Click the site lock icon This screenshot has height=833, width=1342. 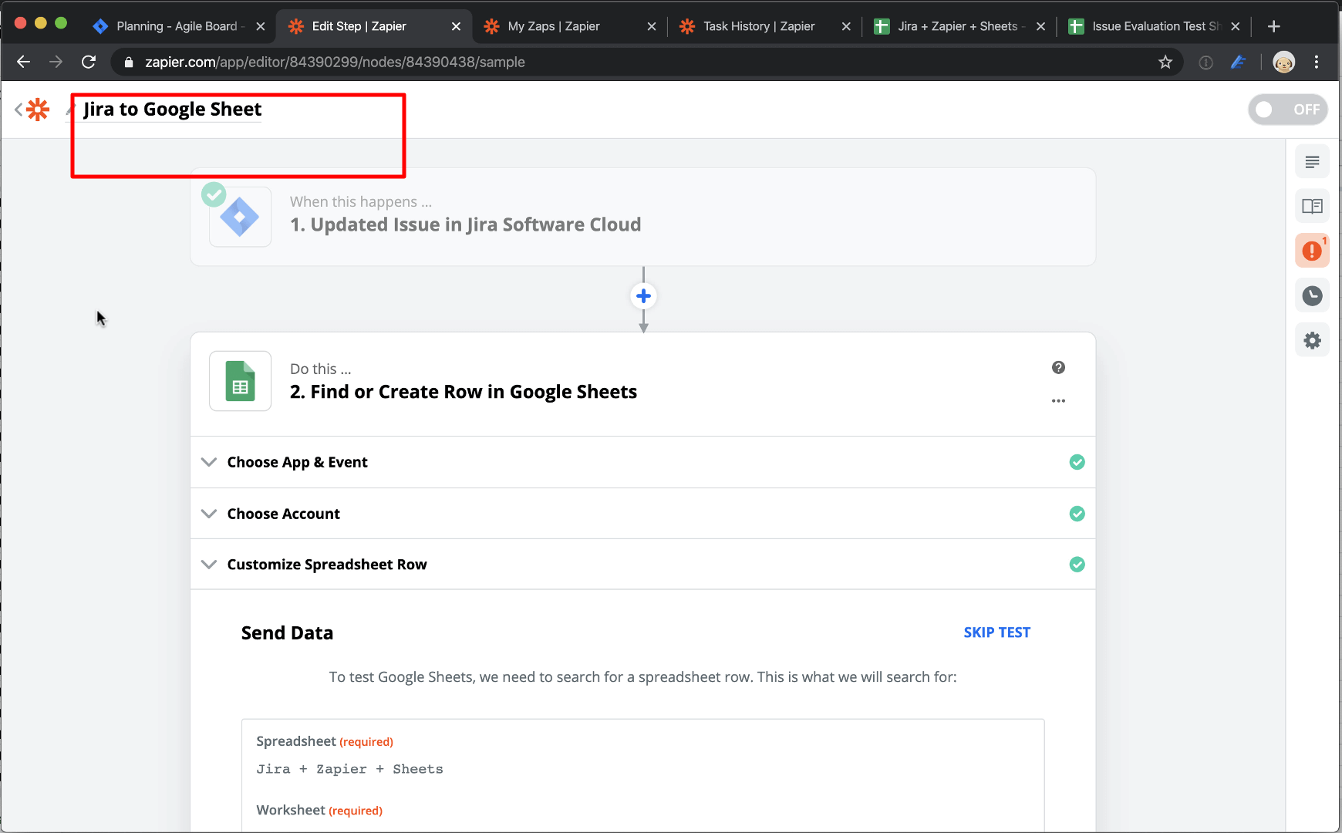[129, 62]
